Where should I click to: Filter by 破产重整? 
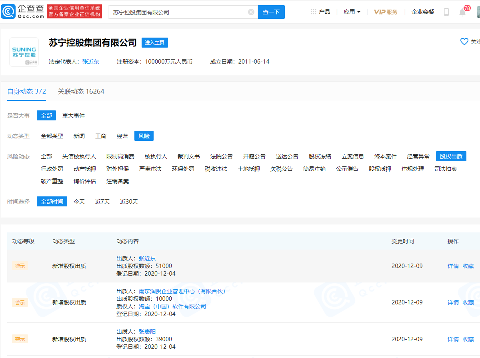(52, 181)
